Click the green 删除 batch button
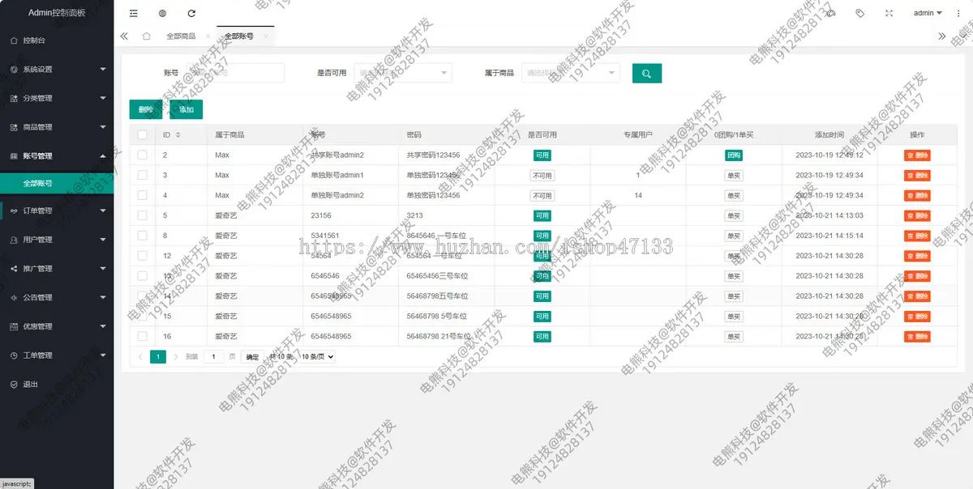The height and width of the screenshot is (489, 973). point(146,109)
